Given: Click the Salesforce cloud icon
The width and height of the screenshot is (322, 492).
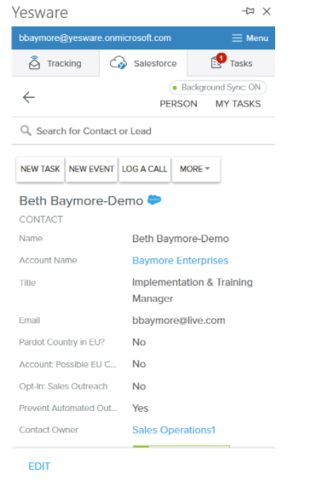Looking at the screenshot, I should pos(118,63).
